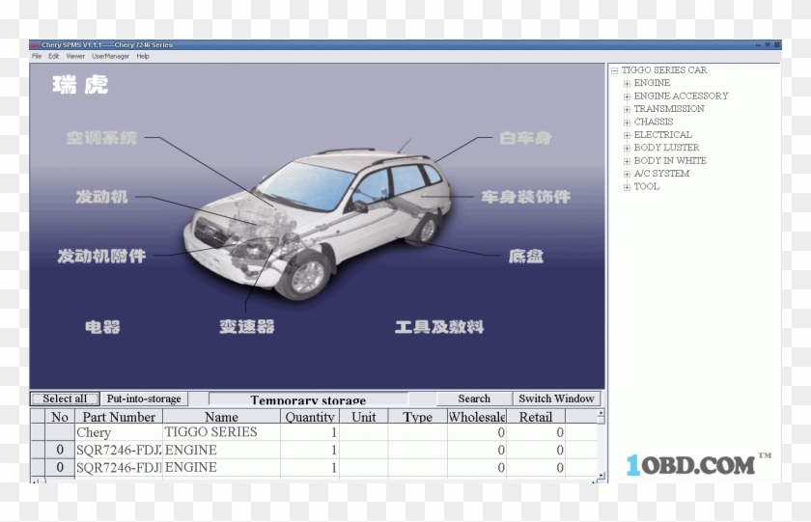
Task: Open the Edit menu
Action: pyautogui.click(x=53, y=56)
